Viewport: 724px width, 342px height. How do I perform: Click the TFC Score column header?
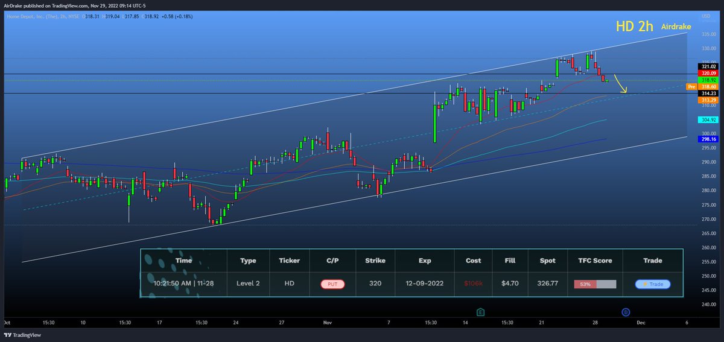594,261
